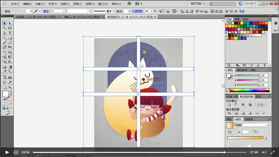Screen dimensions: 279x157
Task: Open the stroke color dropdown in control bar
Action: [x=39, y=11]
